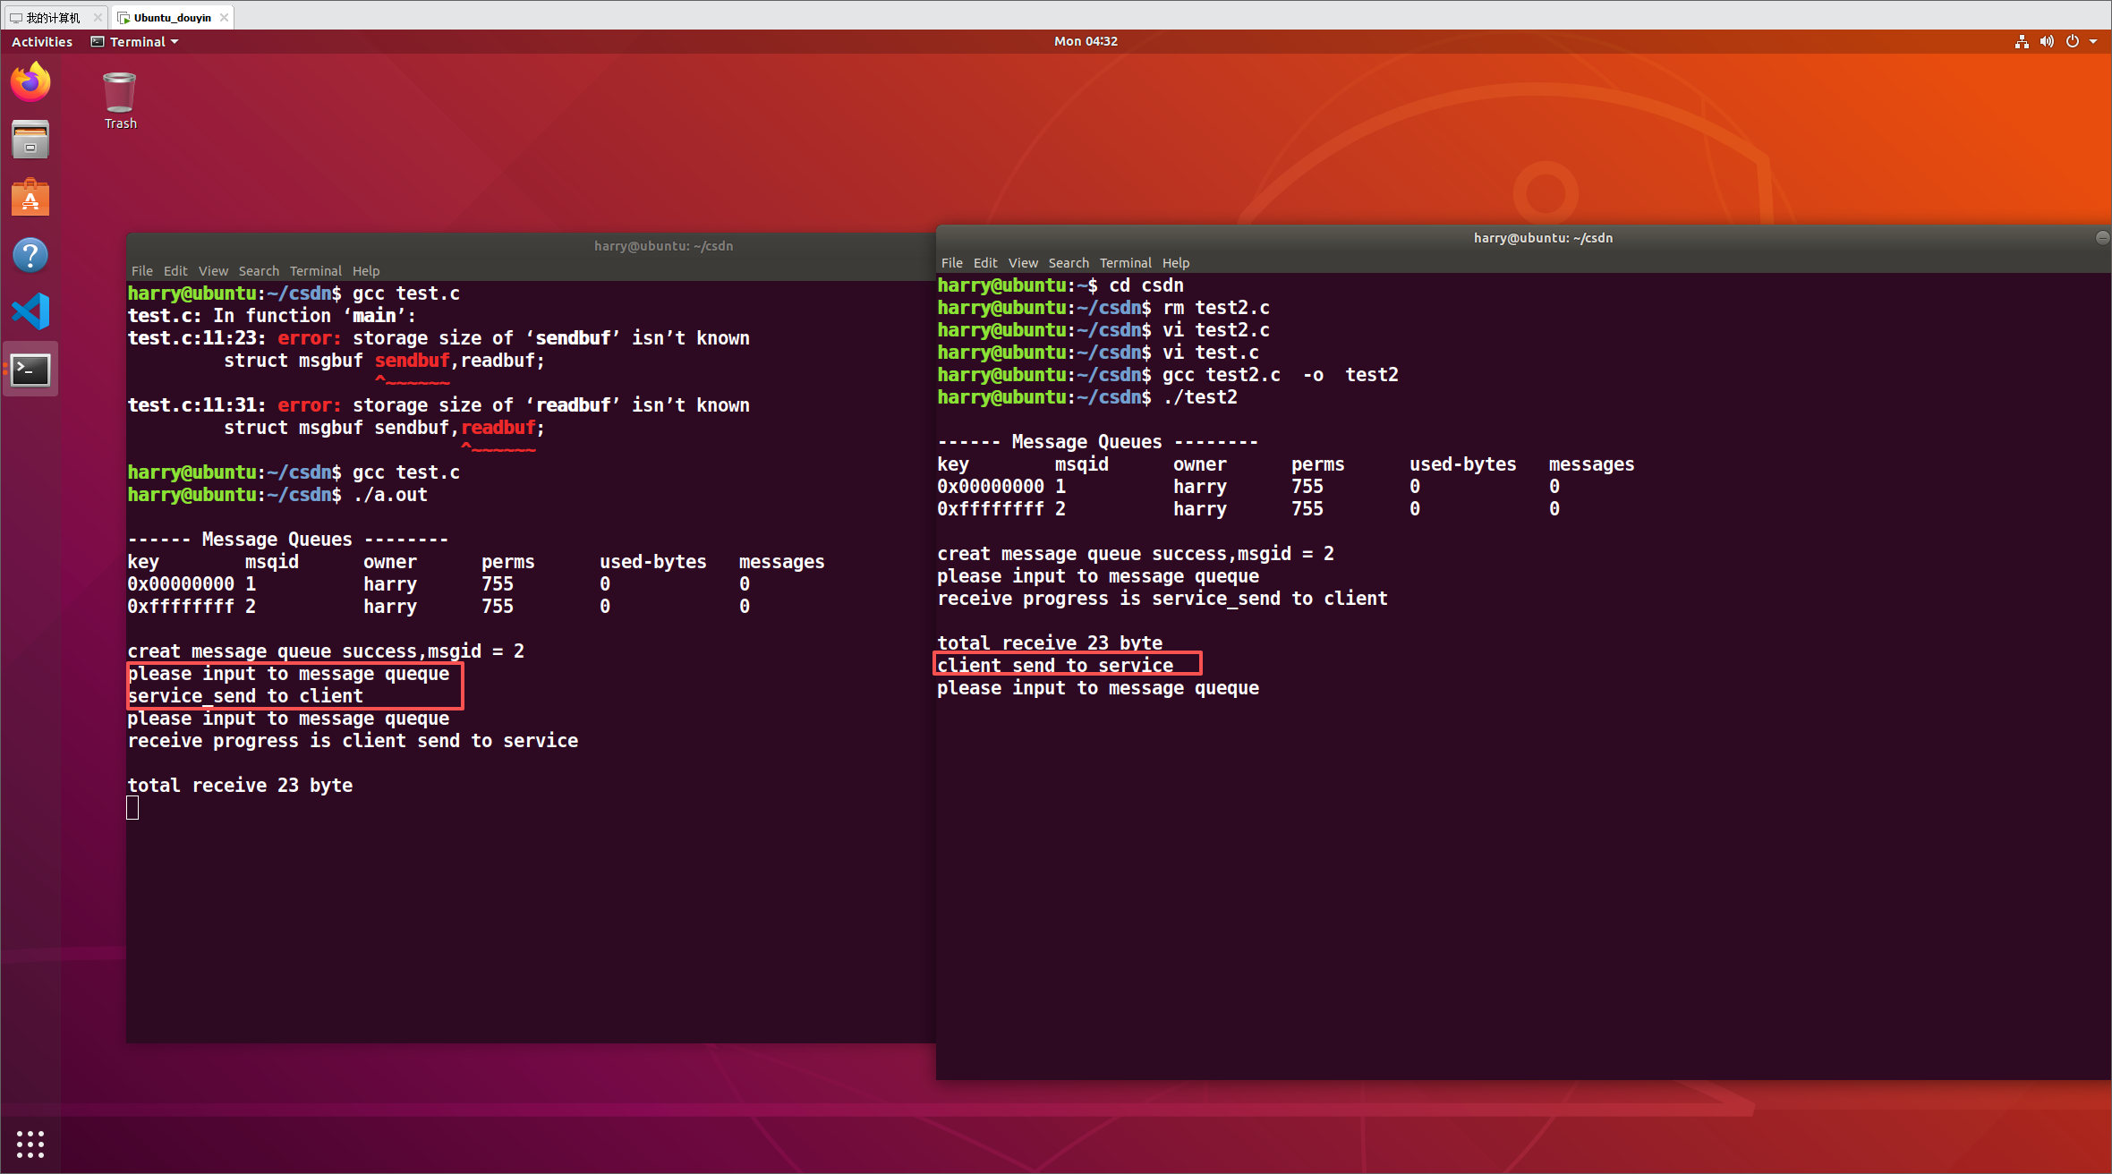Click the left terminal title bar
This screenshot has width=2112, height=1174.
click(x=532, y=245)
